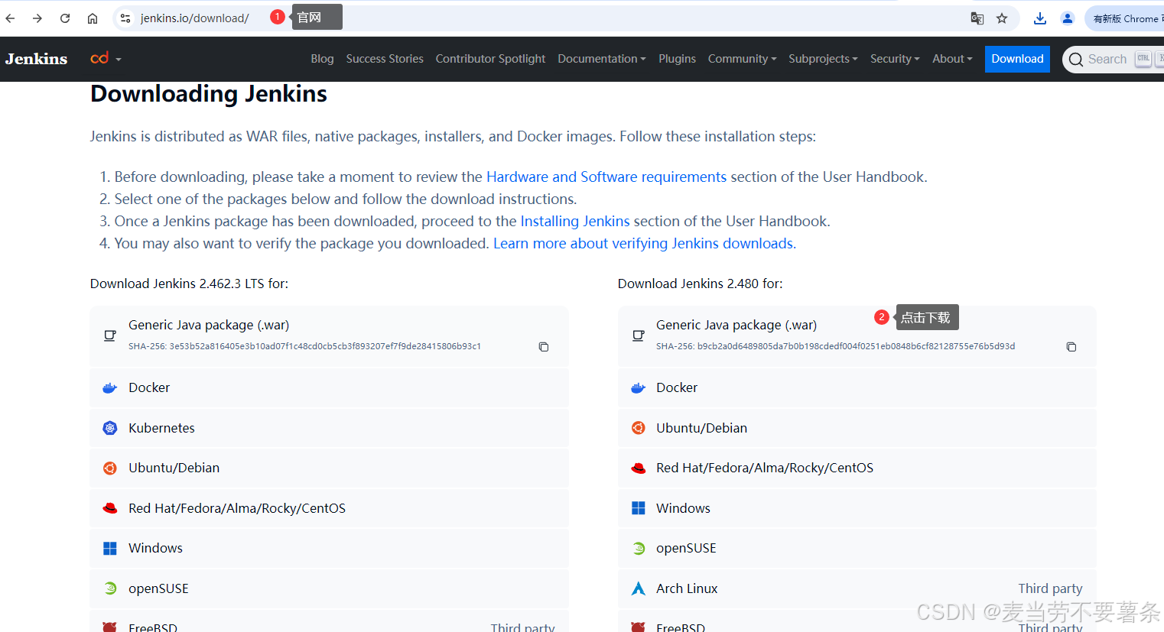Open the Arch Linux row
Screen dimensions: 1164x632
[x=857, y=588]
